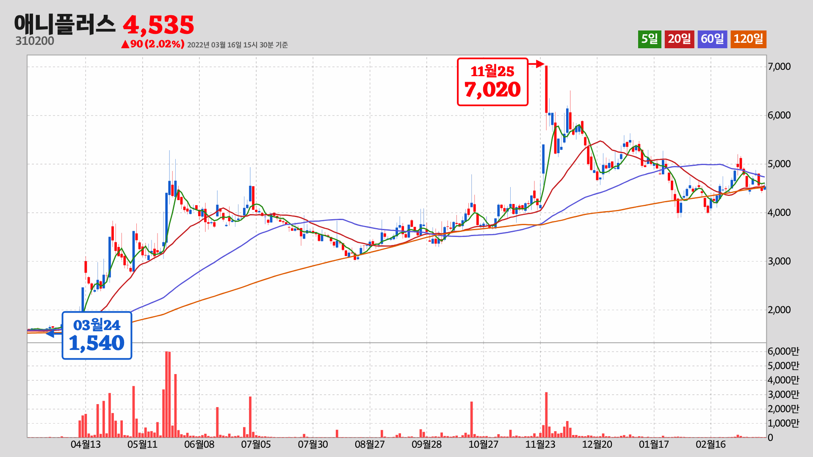Click the 10월27 date label
Image resolution: width=813 pixels, height=457 pixels.
point(483,444)
